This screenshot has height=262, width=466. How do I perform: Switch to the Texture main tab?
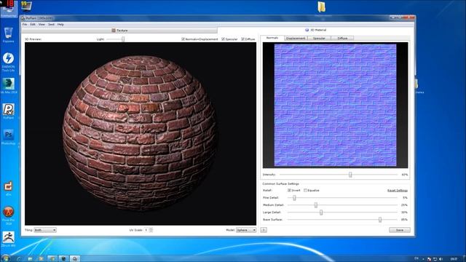click(119, 31)
